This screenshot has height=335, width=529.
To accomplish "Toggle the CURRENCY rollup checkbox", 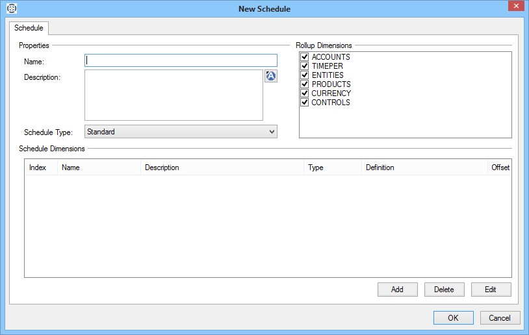I will 304,93.
